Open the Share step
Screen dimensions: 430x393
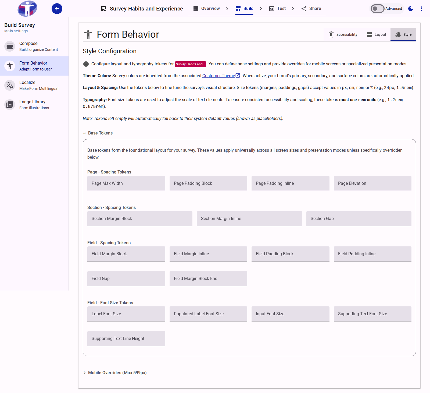pyautogui.click(x=311, y=9)
